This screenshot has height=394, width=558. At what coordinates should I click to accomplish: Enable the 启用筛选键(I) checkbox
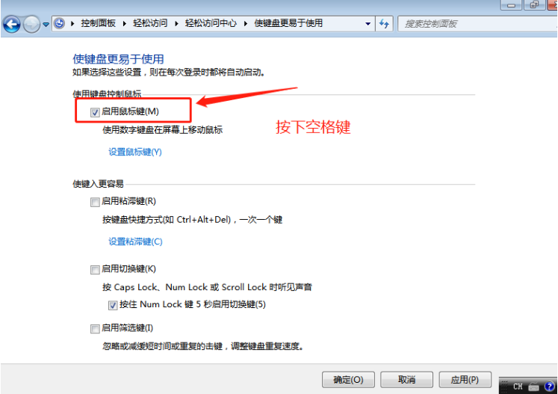(95, 328)
